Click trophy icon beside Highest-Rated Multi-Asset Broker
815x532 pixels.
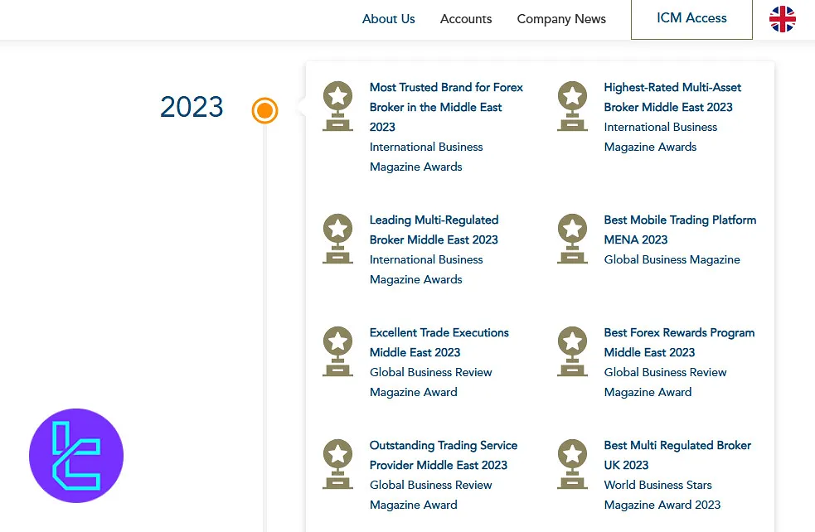(572, 106)
